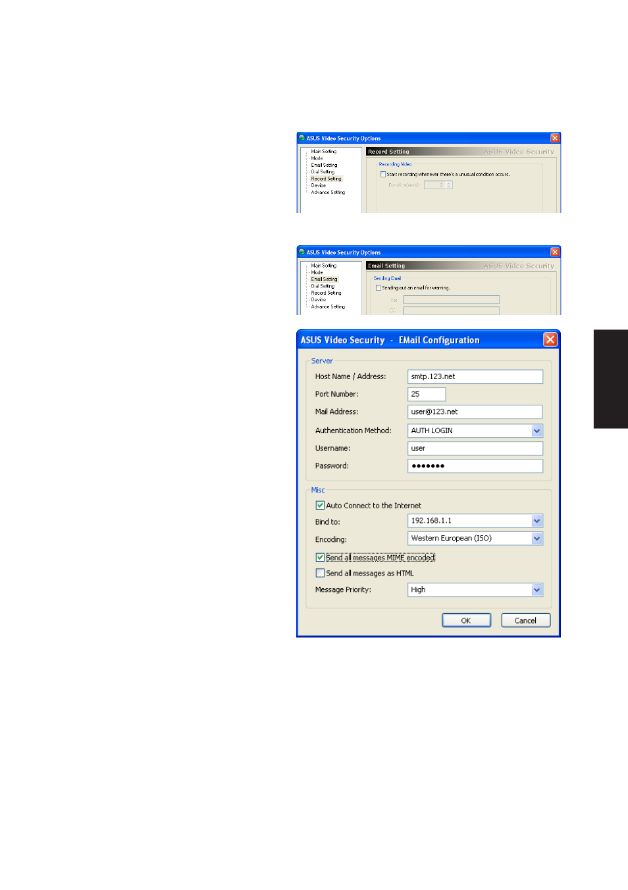
Task: Enable Send all messages as HTML
Action: pyautogui.click(x=320, y=574)
